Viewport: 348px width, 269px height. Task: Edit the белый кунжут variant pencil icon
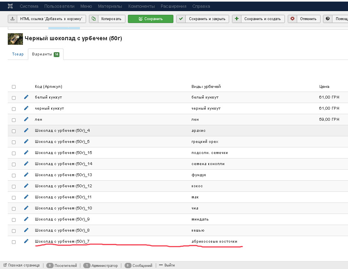26,97
